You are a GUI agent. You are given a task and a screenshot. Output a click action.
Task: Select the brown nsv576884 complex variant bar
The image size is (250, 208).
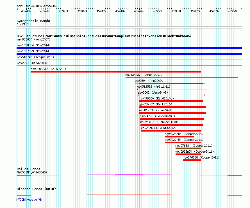[x=188, y=148]
